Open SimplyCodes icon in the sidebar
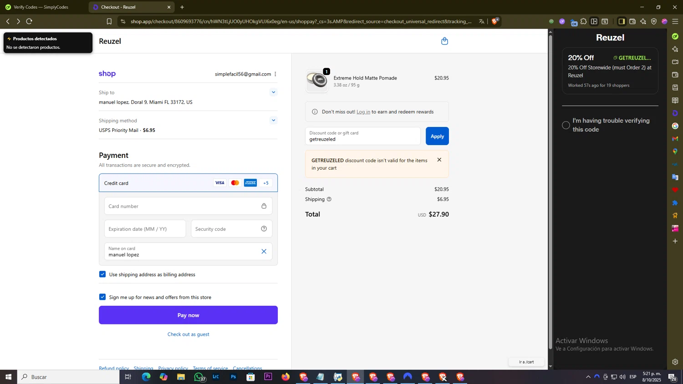The width and height of the screenshot is (683, 384). click(x=675, y=36)
